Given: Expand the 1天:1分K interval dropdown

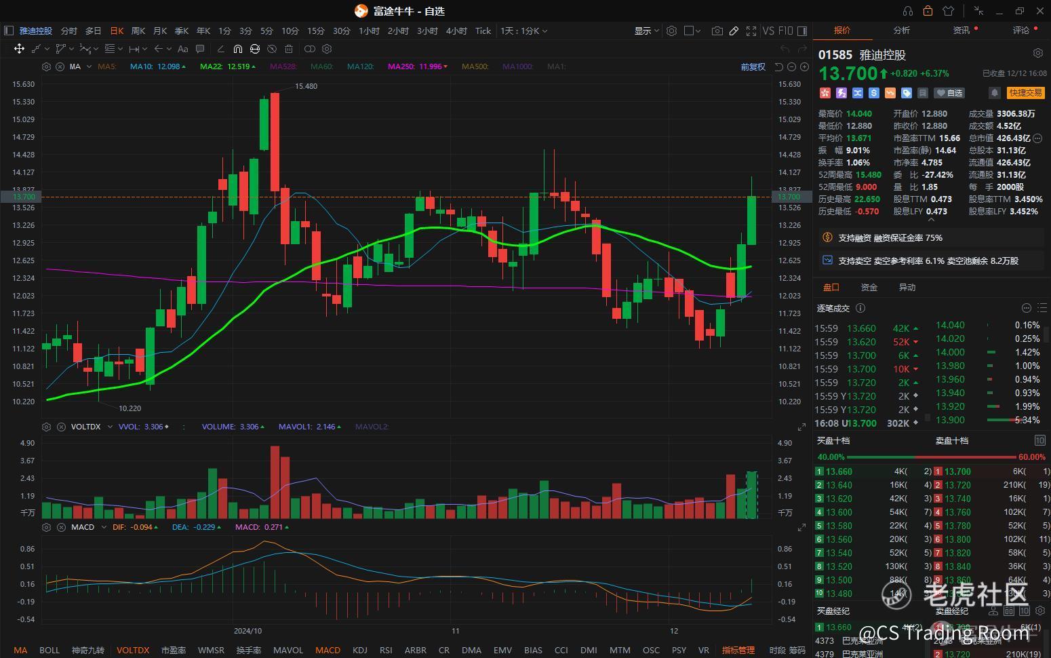Looking at the screenshot, I should click(523, 31).
